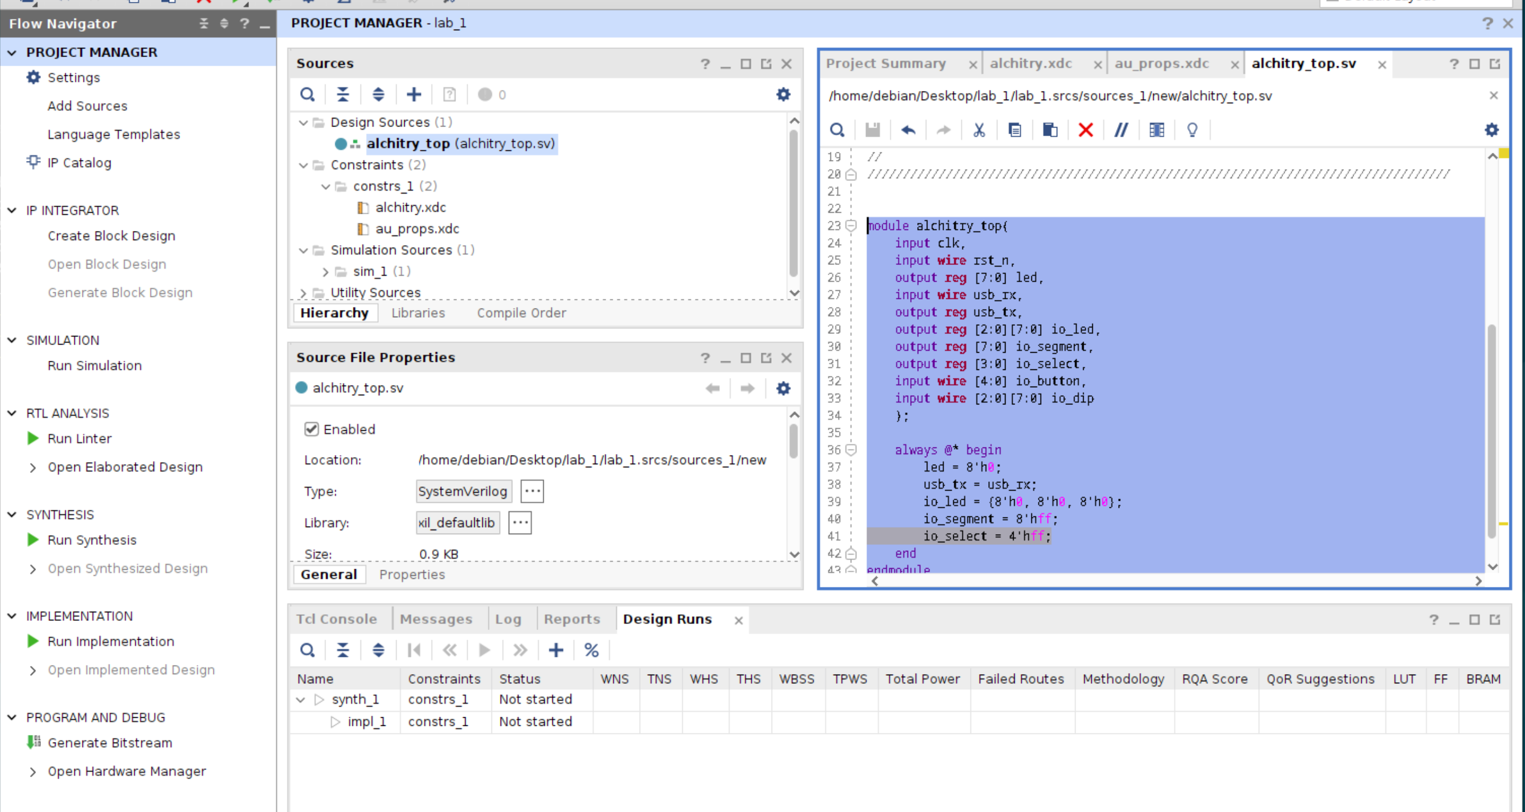Click the red Delete X icon in editor
This screenshot has height=812, width=1525.
pyautogui.click(x=1085, y=130)
